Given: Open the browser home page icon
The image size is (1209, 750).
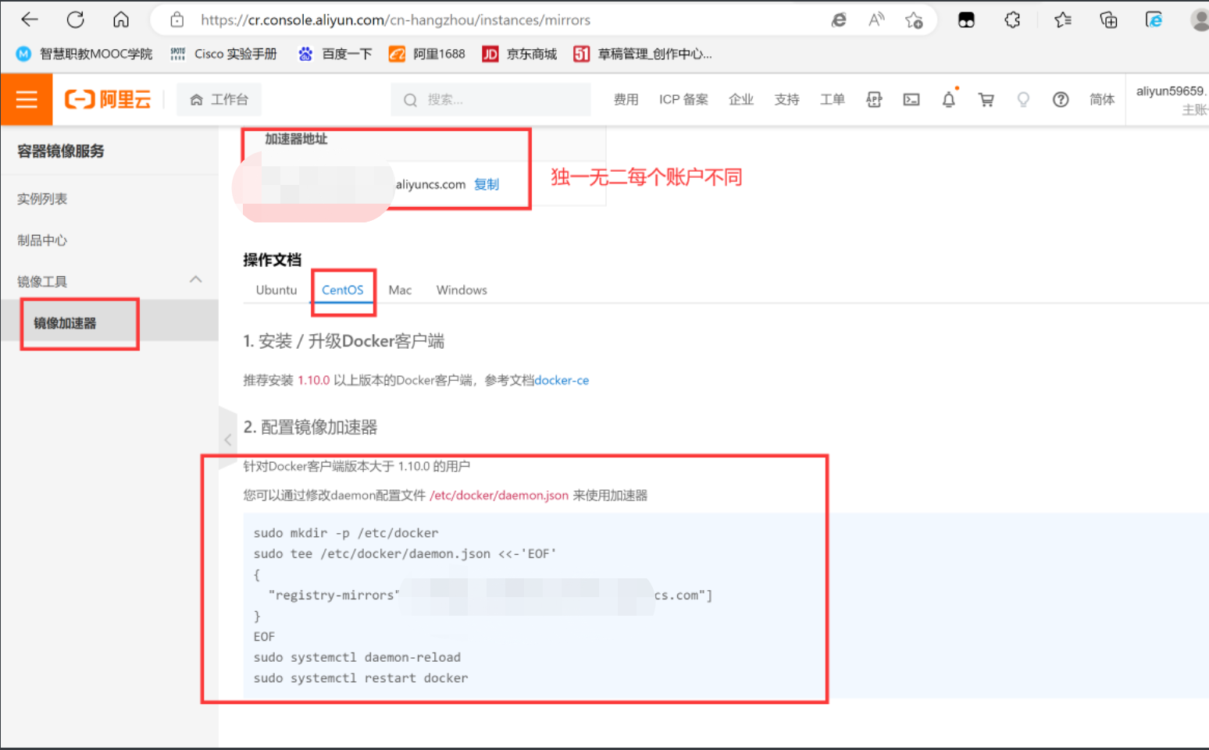Looking at the screenshot, I should pos(121,20).
